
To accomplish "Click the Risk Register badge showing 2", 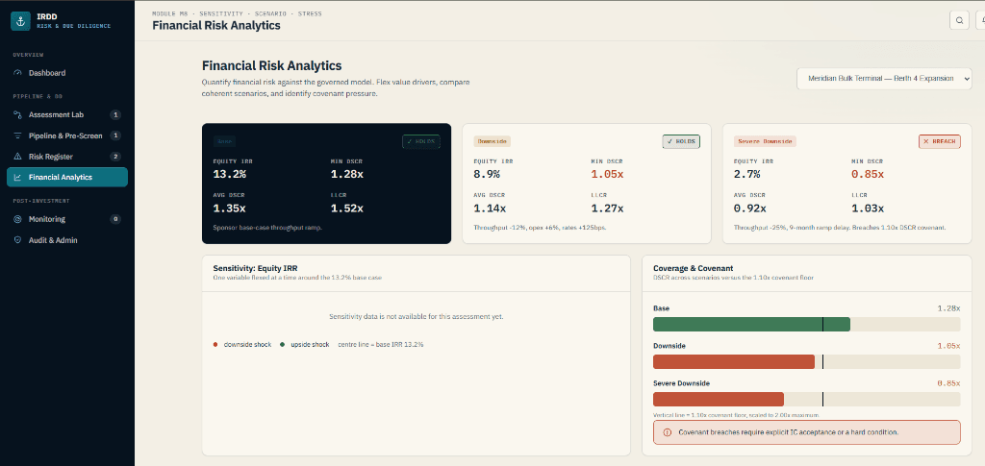I will point(115,157).
